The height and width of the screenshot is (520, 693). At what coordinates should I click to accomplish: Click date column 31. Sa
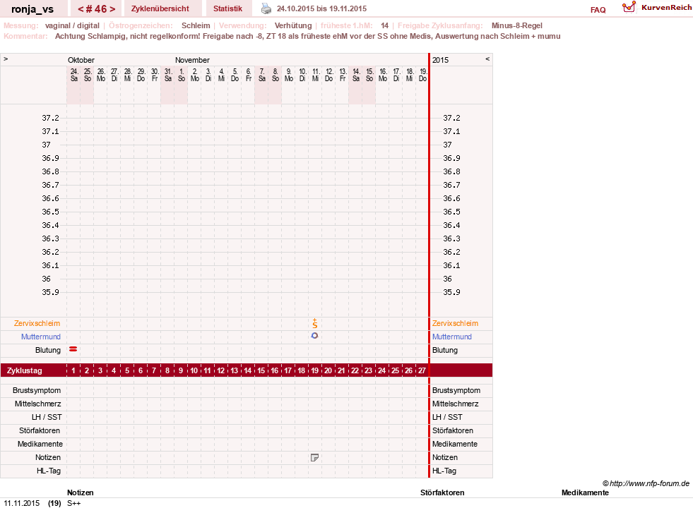[168, 75]
